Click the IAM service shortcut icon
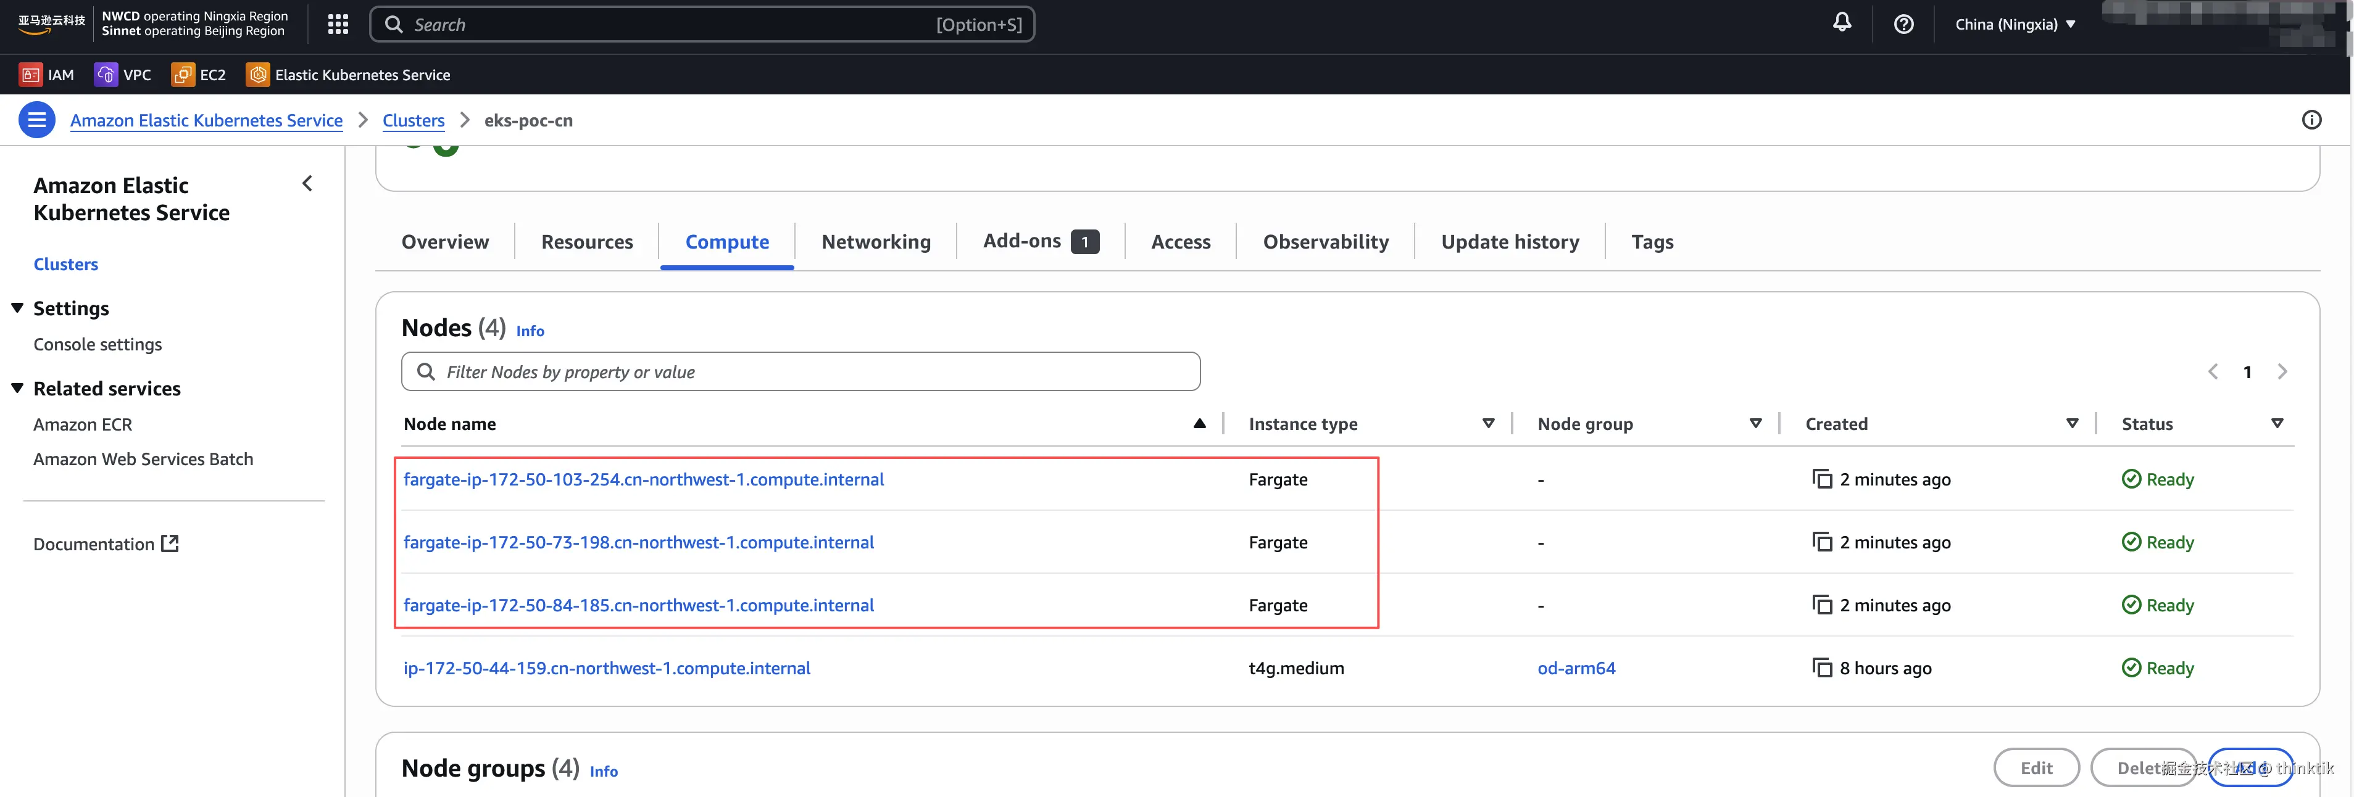Viewport: 2354px width, 797px height. coord(31,75)
